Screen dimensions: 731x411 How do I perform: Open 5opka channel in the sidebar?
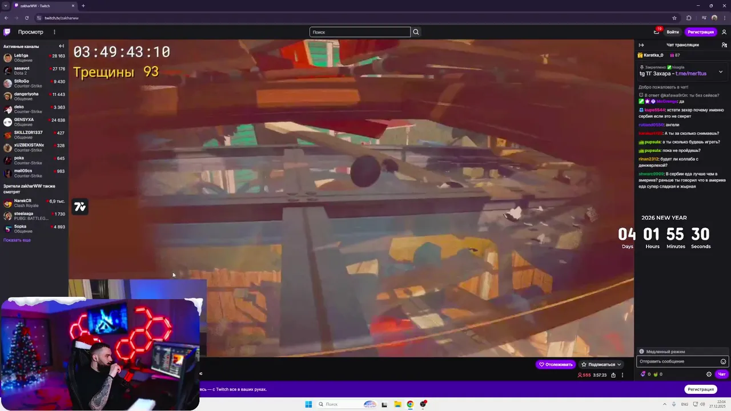[x=34, y=228]
